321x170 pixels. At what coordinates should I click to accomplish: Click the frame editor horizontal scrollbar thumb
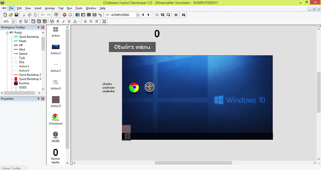coord(193,163)
